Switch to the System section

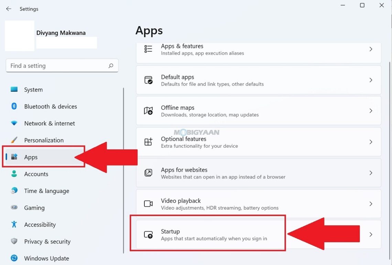click(33, 90)
